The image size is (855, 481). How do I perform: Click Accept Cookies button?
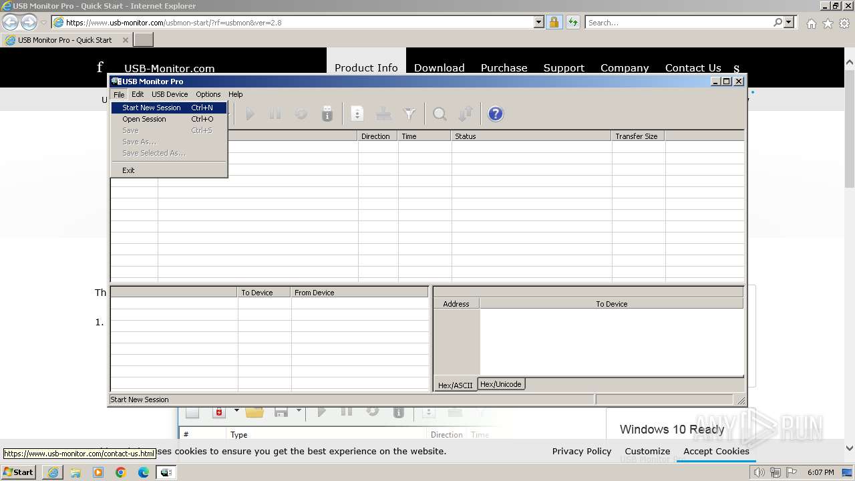(x=716, y=452)
